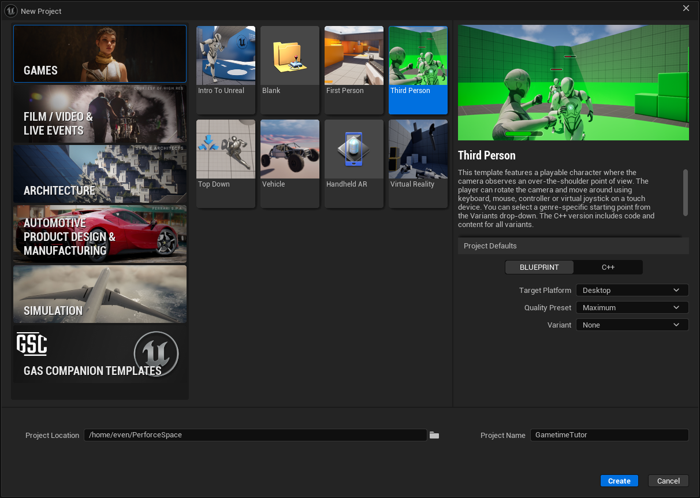
Task: Open the Simulation category
Action: click(x=100, y=294)
